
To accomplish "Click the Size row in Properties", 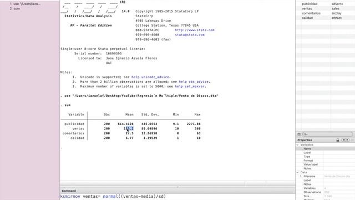I will click(x=326, y=196).
